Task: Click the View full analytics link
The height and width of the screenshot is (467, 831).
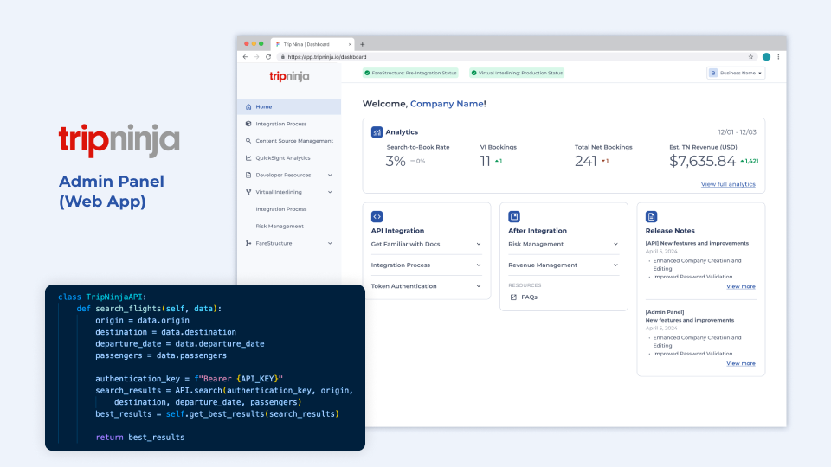Action: pyautogui.click(x=728, y=184)
